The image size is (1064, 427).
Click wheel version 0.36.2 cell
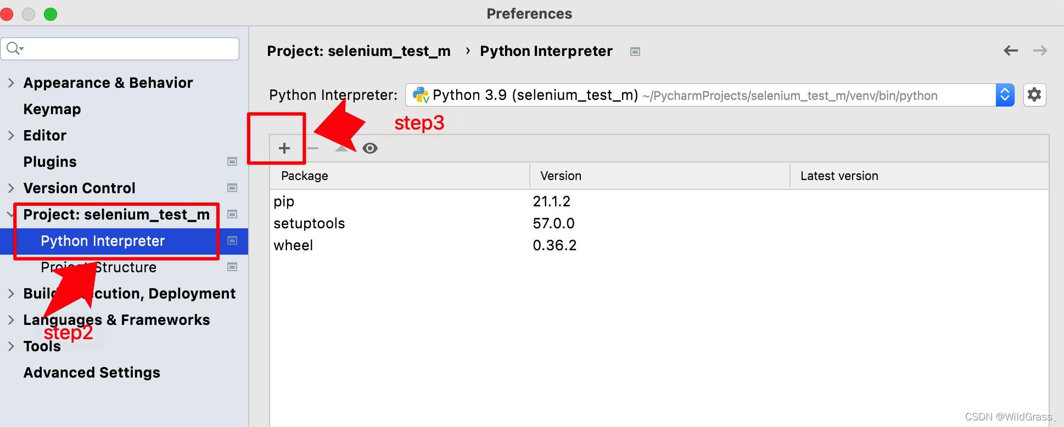click(x=555, y=245)
